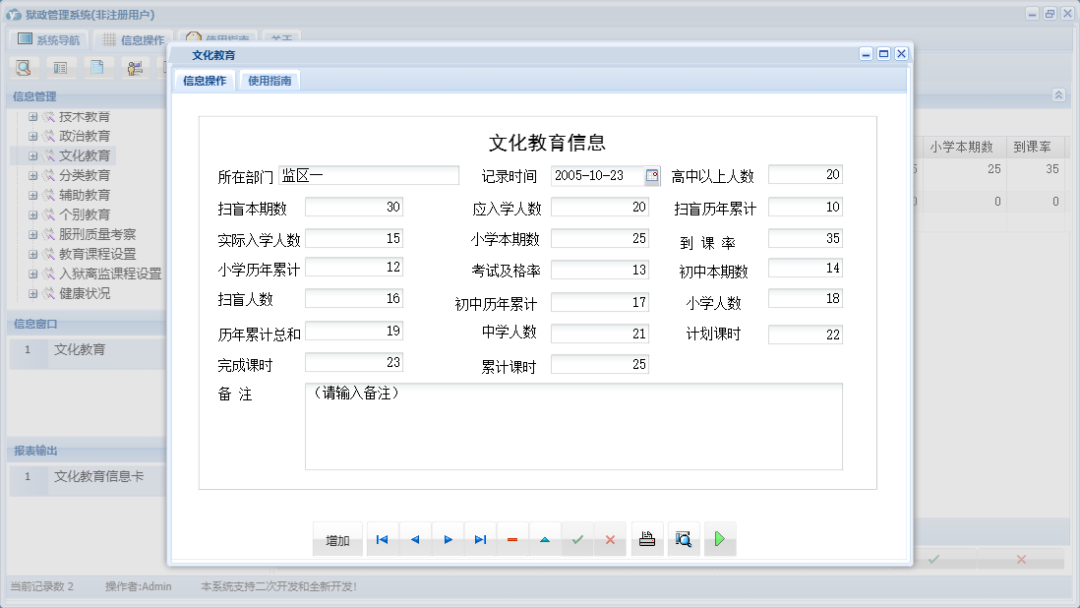The image size is (1080, 608).
Task: Print the record with printer icon
Action: [x=647, y=539]
